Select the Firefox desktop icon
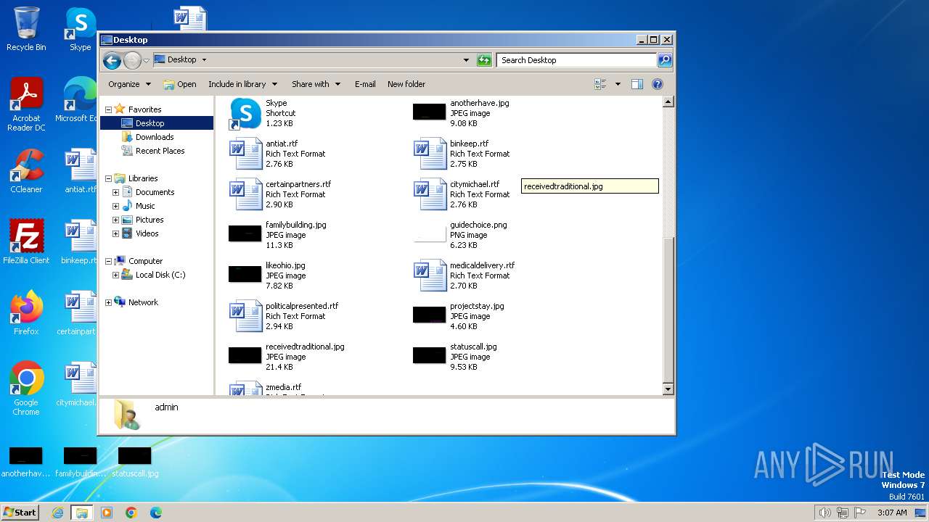 26,312
